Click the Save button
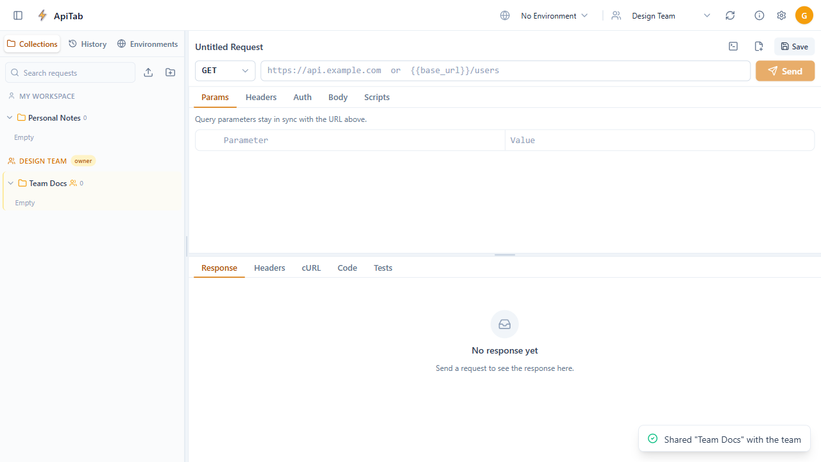Viewport: 821px width, 462px height. (x=795, y=46)
